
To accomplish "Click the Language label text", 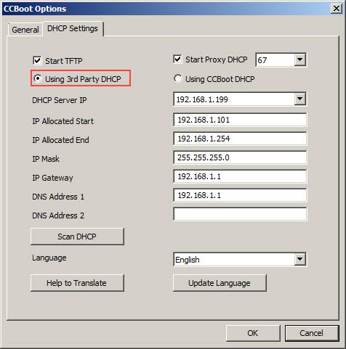I will (49, 258).
